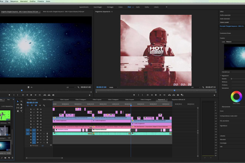The height and width of the screenshot is (163, 245).
Task: Click the Tinta ombra color wheel
Action: 236,97
